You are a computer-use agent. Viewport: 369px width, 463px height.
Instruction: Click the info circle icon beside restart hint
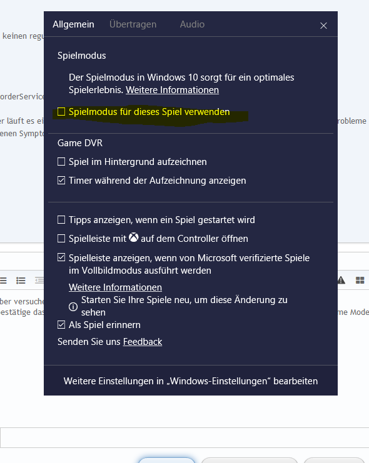point(73,307)
